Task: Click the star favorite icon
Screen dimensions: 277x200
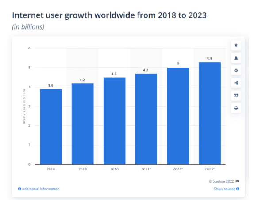Action: coord(236,45)
